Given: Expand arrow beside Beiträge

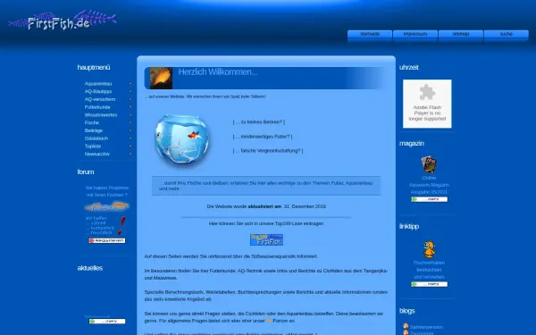Looking at the screenshot, I should click(130, 130).
